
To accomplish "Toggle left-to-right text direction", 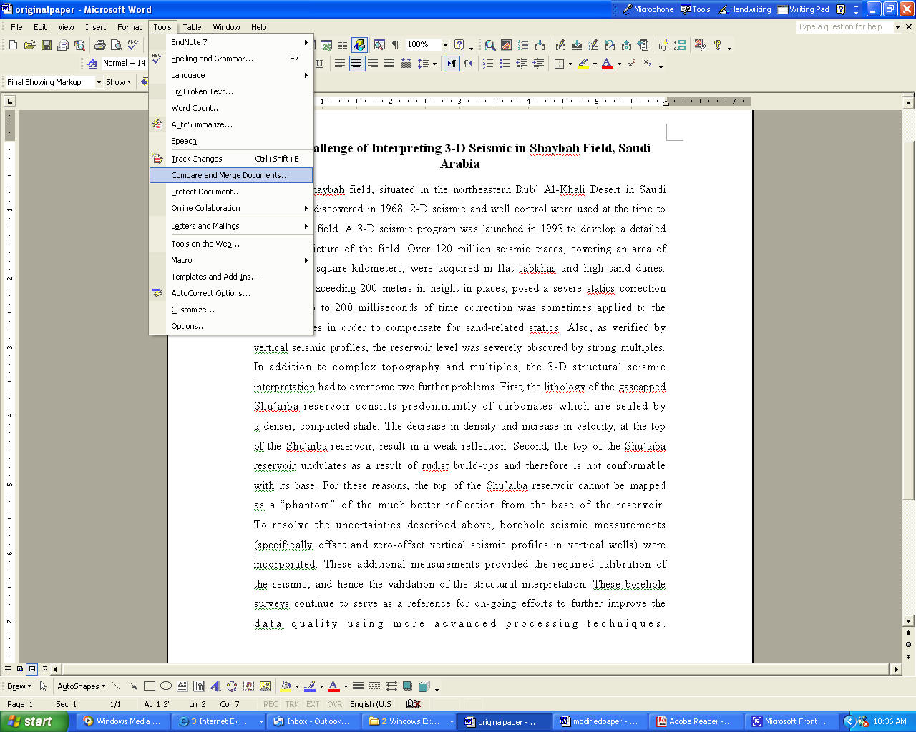I will pos(452,64).
